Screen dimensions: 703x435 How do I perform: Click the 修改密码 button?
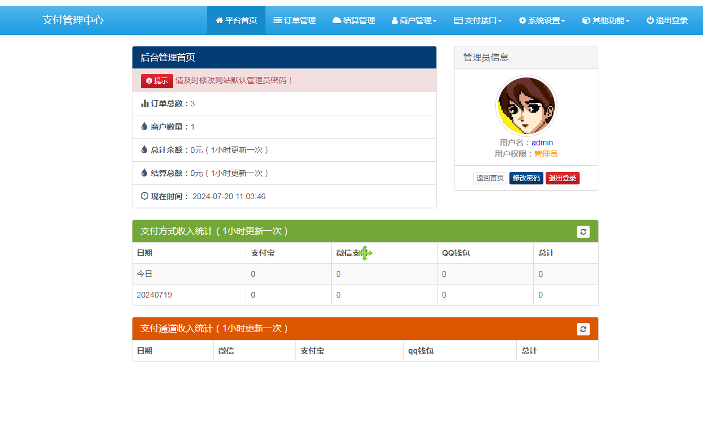click(x=526, y=178)
